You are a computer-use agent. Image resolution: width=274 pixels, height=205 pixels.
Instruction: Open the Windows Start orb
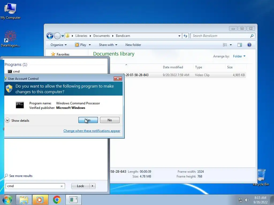coord(7,200)
